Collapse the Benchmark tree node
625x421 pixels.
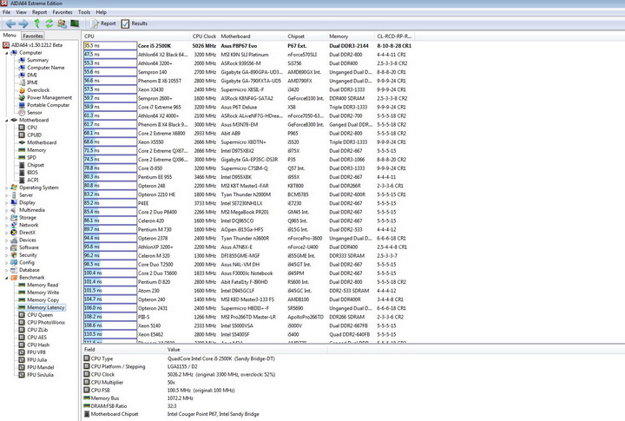[x=6, y=278]
